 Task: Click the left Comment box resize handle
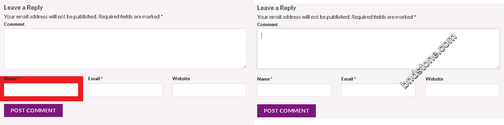click(x=244, y=67)
